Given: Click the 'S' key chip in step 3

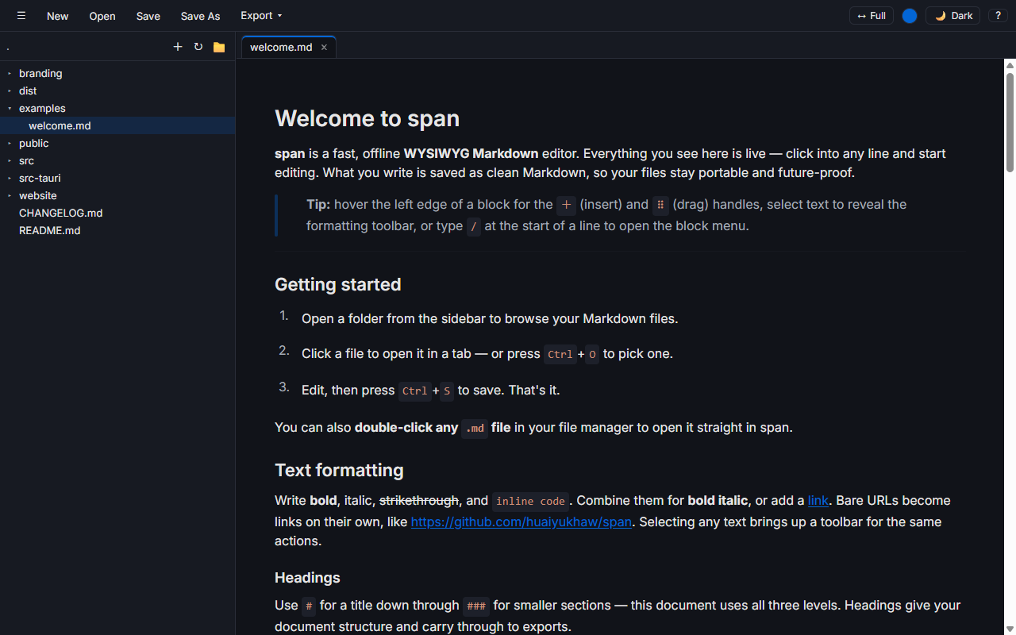Looking at the screenshot, I should (447, 391).
